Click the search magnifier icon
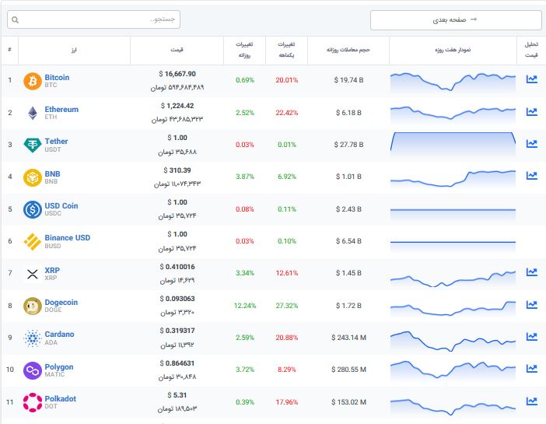This screenshot has width=546, height=424. coord(15,20)
